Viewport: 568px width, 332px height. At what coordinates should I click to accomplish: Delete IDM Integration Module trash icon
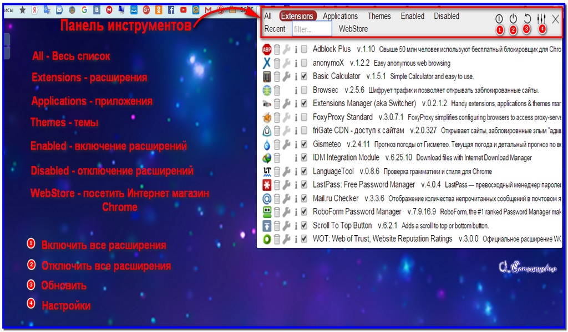point(277,158)
